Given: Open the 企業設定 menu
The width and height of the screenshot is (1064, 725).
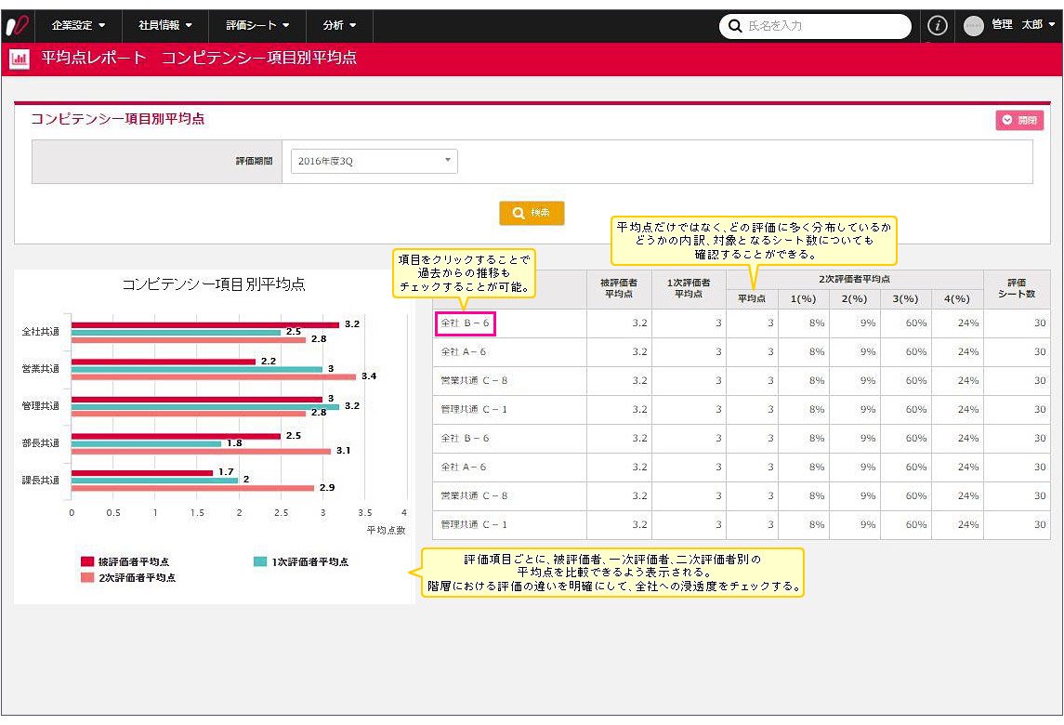Looking at the screenshot, I should pyautogui.click(x=78, y=26).
